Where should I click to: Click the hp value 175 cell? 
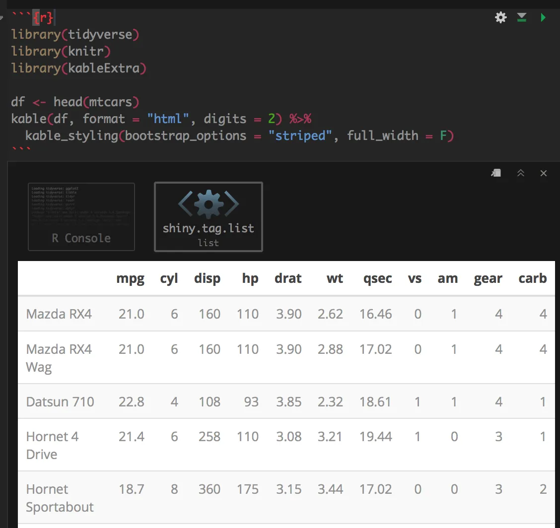pos(248,489)
